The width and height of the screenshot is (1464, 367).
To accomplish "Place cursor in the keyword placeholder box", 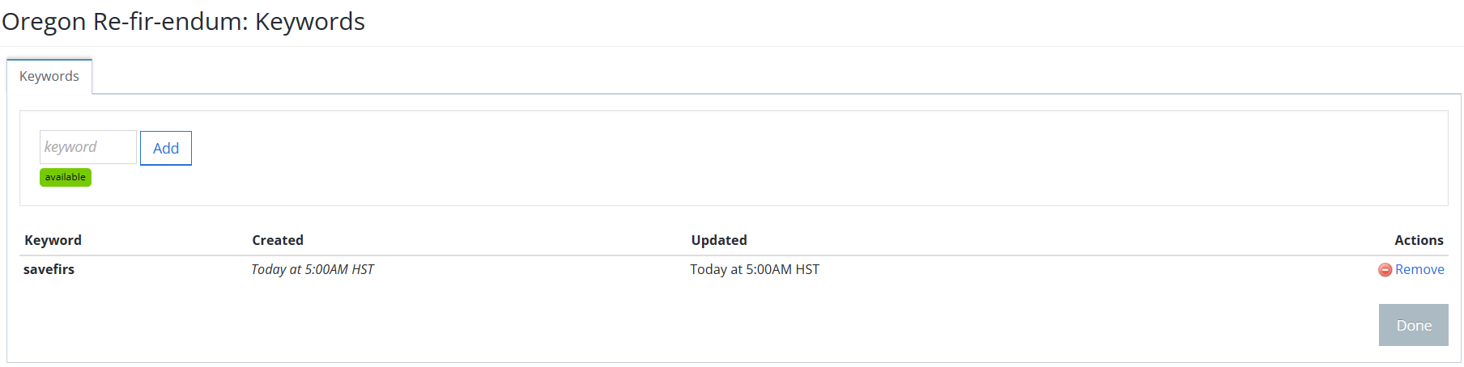I will 88,147.
